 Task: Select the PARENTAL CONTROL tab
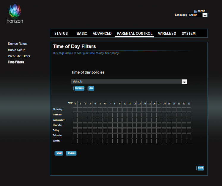pyautogui.click(x=135, y=34)
